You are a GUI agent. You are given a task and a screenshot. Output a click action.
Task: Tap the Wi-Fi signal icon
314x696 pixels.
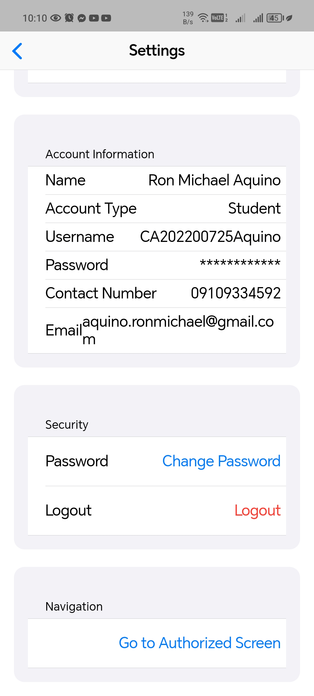[203, 18]
